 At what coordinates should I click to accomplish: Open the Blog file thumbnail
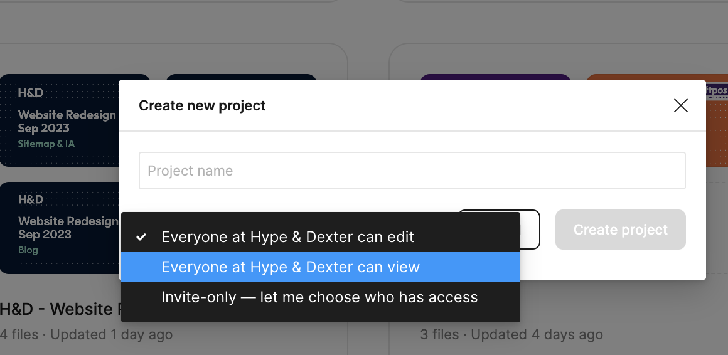(x=60, y=228)
